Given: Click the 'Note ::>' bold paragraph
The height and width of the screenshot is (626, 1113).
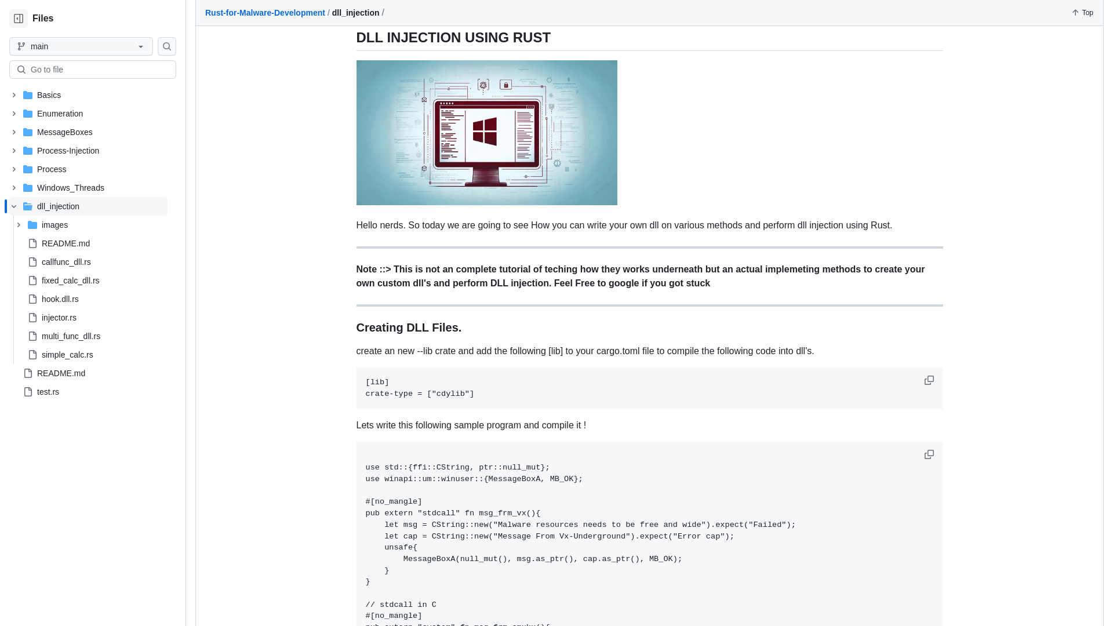Looking at the screenshot, I should (641, 276).
